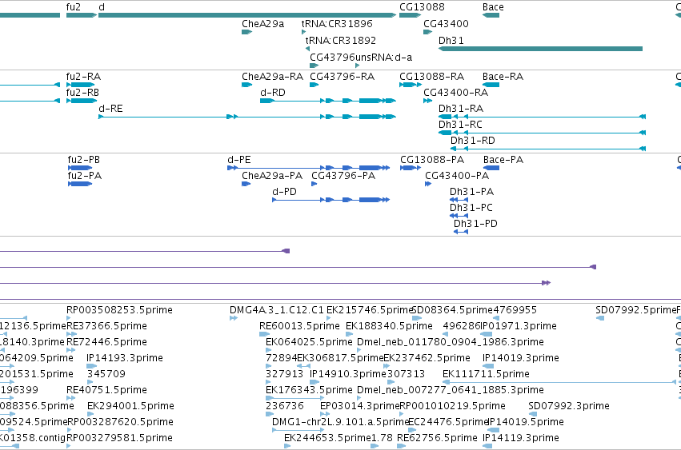Open the RE37366.5prime EST label
The width and height of the screenshot is (681, 450).
107,326
